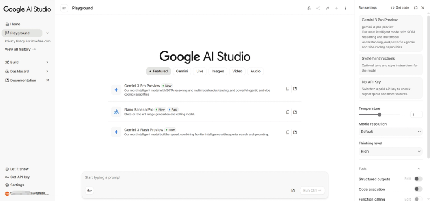The width and height of the screenshot is (430, 201).
Task: Click the Gemini 3 Flash Preview star icon
Action: pyautogui.click(x=116, y=132)
